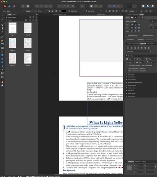Enable Scale with object checkbox
157x177 pixels.
pyautogui.click(x=141, y=35)
